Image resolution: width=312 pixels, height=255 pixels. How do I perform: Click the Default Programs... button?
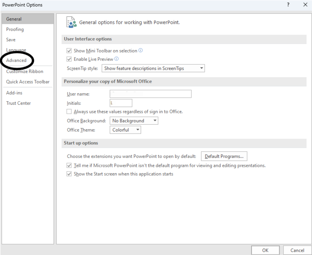(x=224, y=156)
